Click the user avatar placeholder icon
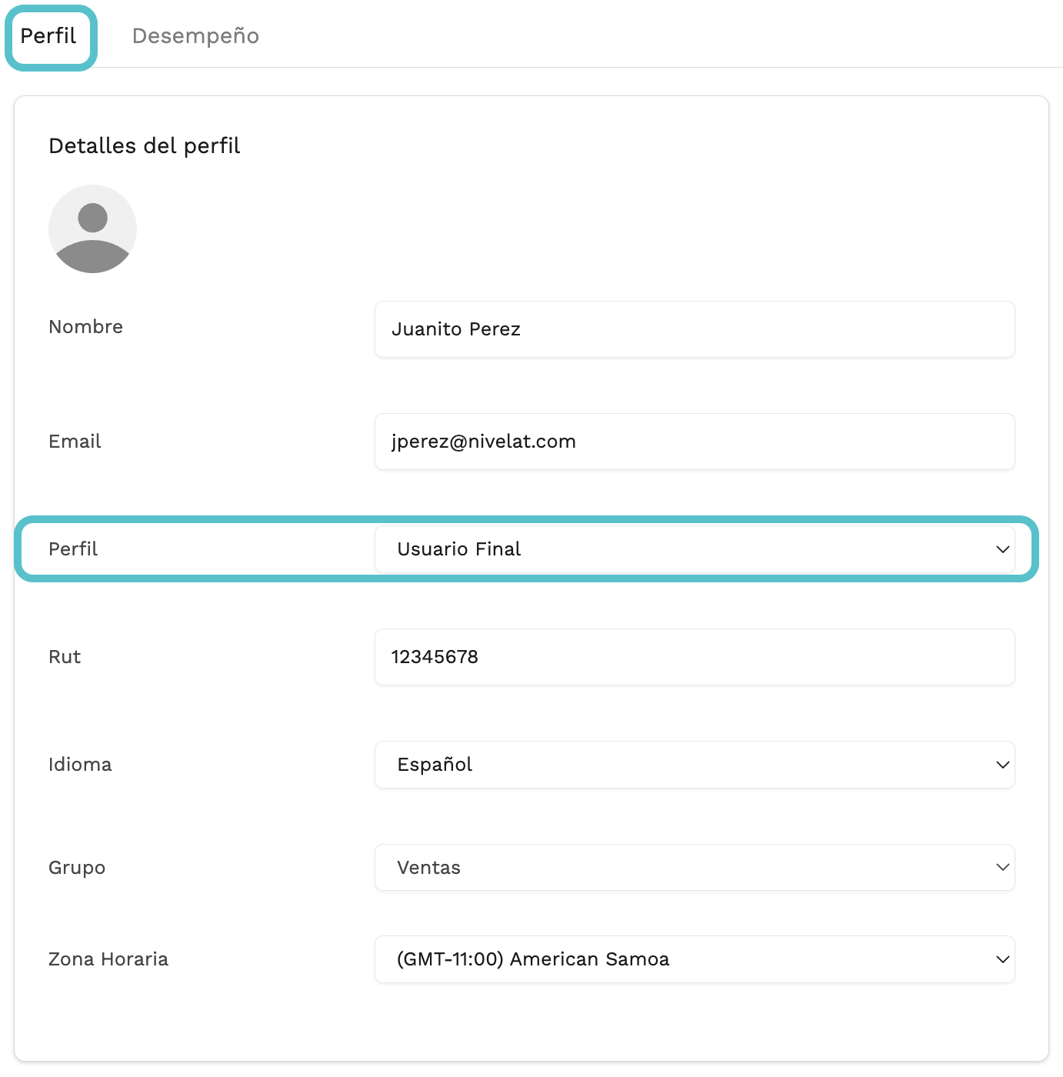Image resolution: width=1063 pixels, height=1077 pixels. 92,228
